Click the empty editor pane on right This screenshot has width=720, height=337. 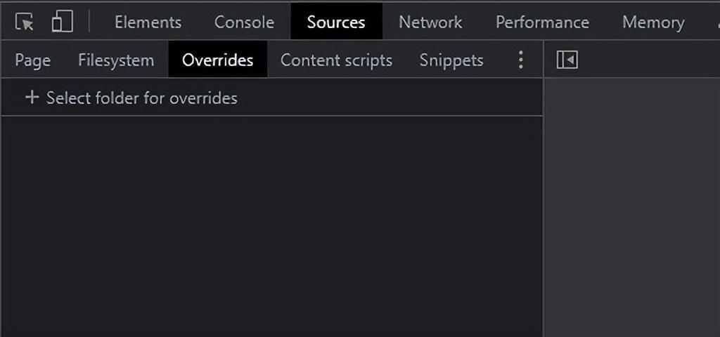pyautogui.click(x=632, y=206)
